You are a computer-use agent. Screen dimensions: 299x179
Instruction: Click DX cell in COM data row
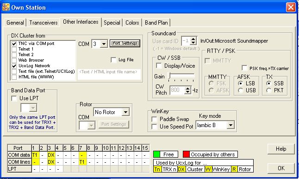(51, 155)
